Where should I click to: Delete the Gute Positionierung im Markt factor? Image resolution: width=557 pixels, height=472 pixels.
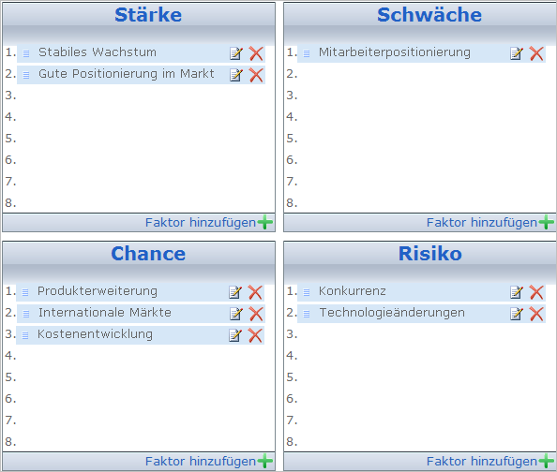click(x=256, y=75)
